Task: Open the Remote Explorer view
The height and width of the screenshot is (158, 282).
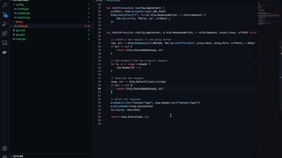Action: coord(5,43)
